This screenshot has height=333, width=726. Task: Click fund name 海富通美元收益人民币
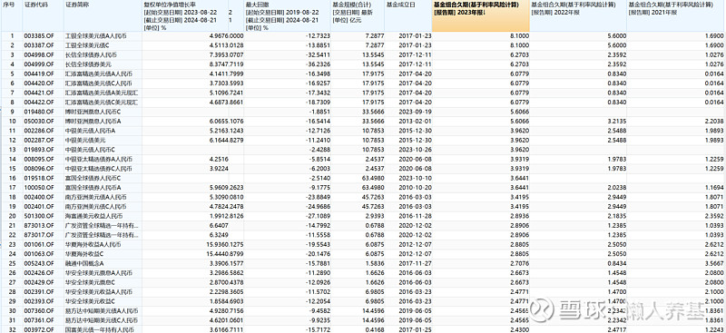[94, 216]
